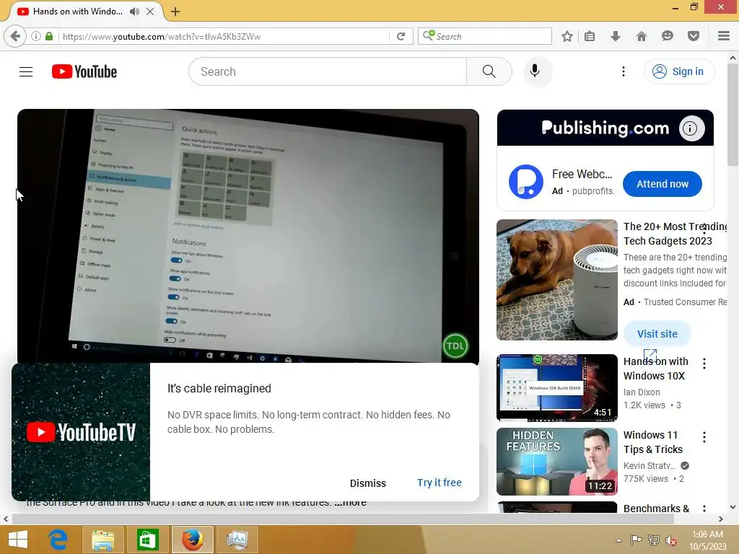The image size is (739, 554).
Task: Open 'Hands on with Windows 10X' title
Action: pyautogui.click(x=655, y=369)
